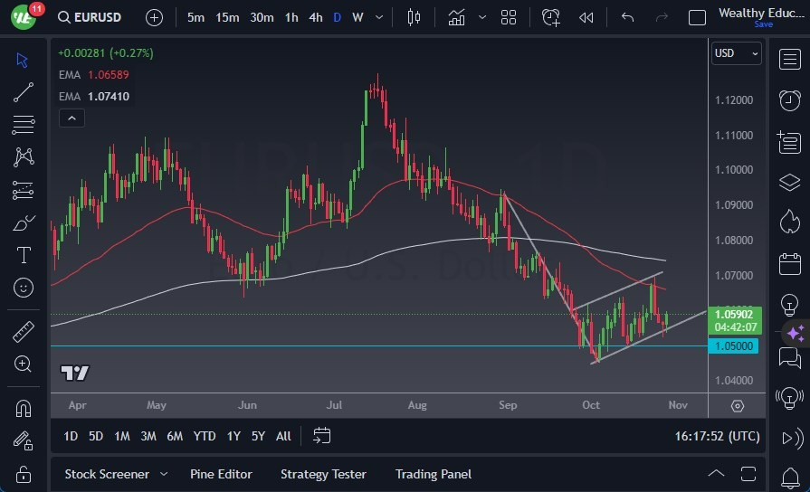Open the Wealthy Educ layout name

point(761,13)
